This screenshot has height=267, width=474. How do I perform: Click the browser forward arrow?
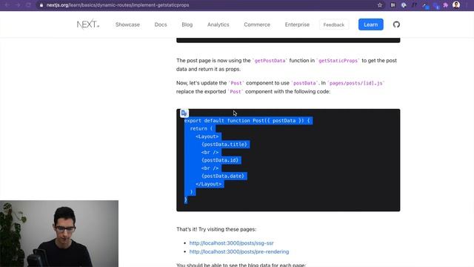[x=18, y=5]
